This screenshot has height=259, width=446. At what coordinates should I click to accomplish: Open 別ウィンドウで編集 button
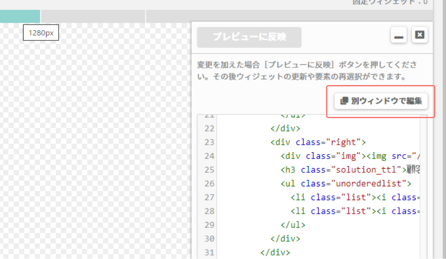coord(381,101)
